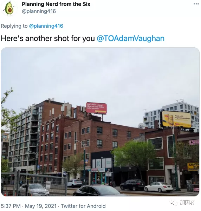This screenshot has width=201, height=211.
Task: Click the 加国君 watermark text
Action: [x=187, y=202]
